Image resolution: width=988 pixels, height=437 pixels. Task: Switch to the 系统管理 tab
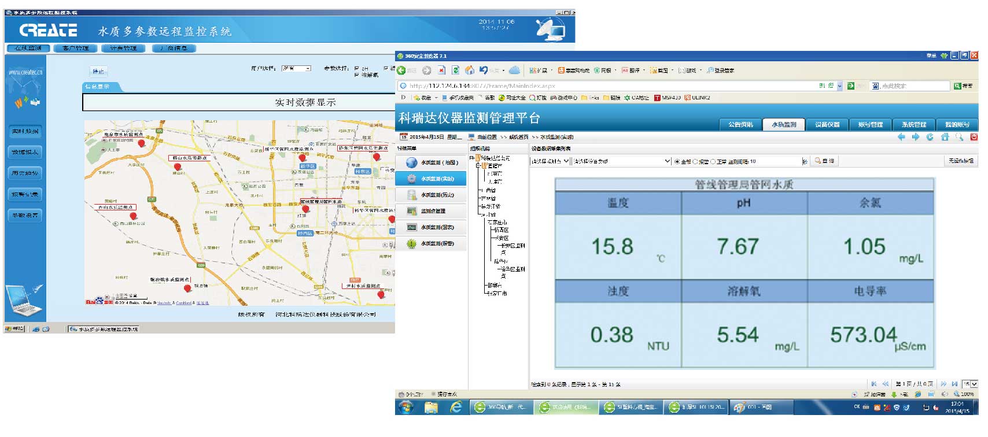pos(914,124)
